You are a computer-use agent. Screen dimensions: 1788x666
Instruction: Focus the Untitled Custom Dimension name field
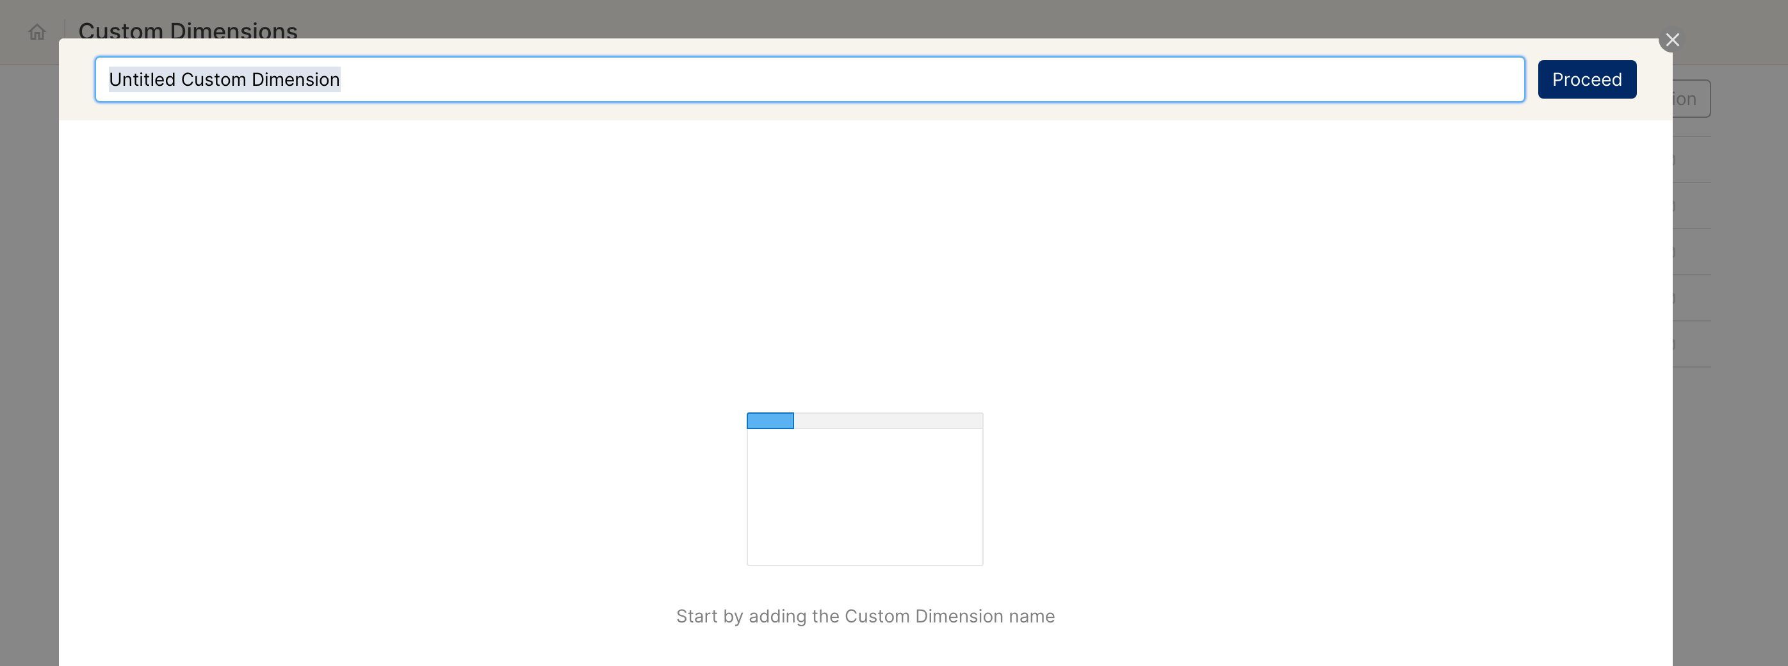(x=809, y=80)
